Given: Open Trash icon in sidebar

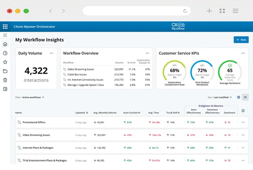Looking at the screenshot, I should pos(5,80).
